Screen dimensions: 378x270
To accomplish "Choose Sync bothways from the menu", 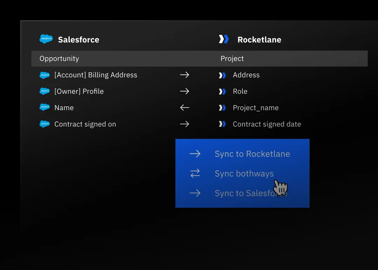I will click(244, 173).
